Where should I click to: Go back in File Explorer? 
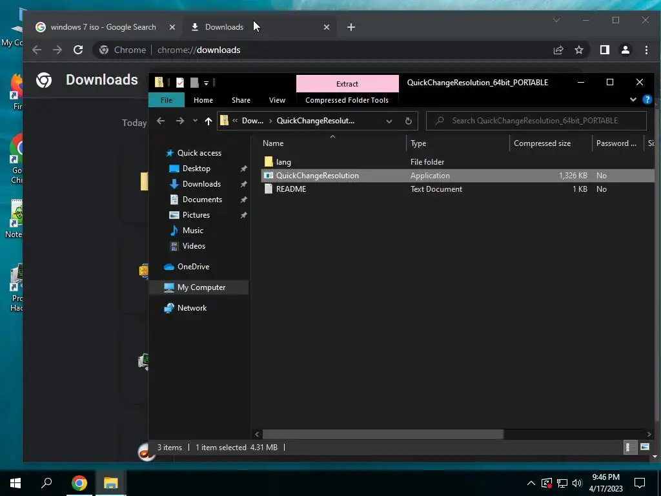pos(161,121)
